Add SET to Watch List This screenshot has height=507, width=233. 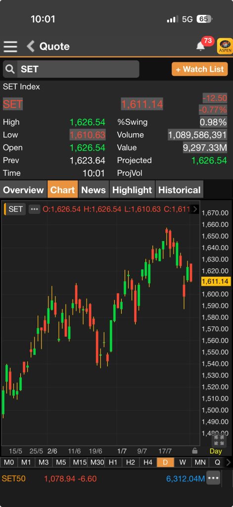200,69
